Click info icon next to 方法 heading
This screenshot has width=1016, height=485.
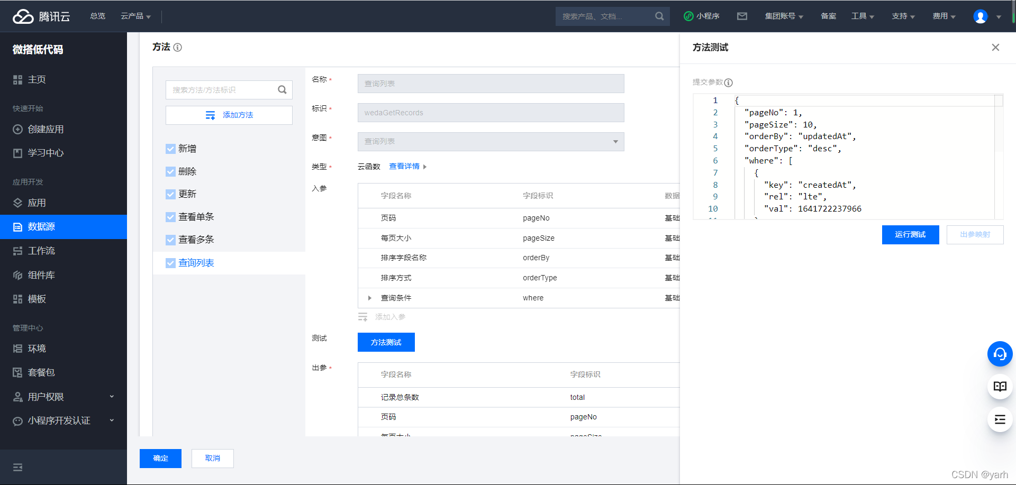coord(178,48)
